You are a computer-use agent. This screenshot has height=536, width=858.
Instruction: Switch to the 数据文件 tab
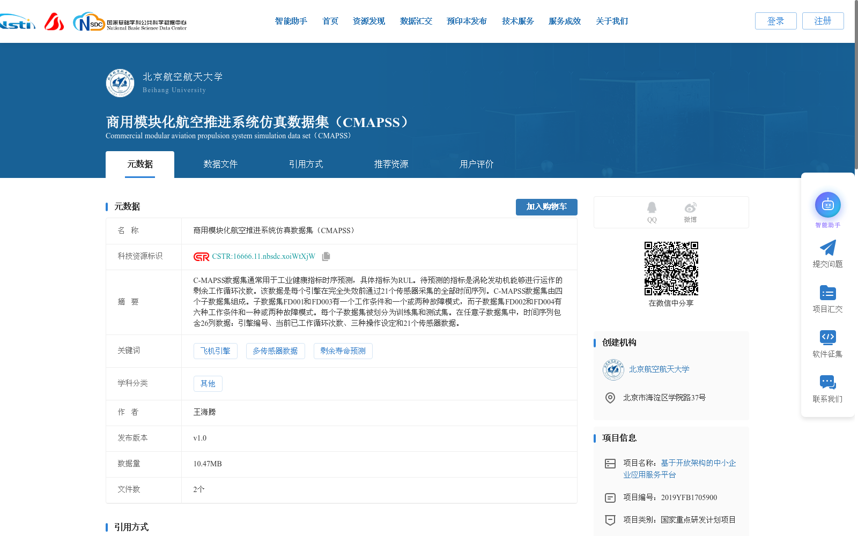(220, 165)
